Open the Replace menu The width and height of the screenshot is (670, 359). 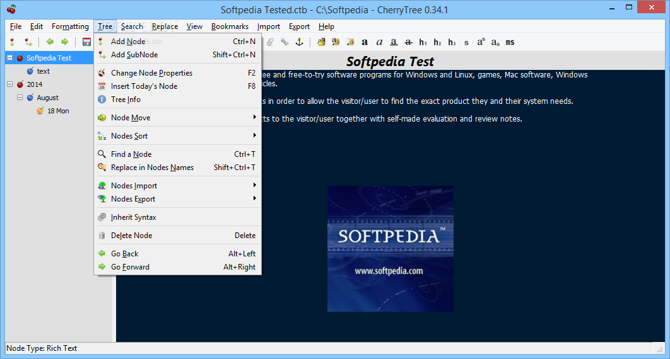[x=165, y=26]
